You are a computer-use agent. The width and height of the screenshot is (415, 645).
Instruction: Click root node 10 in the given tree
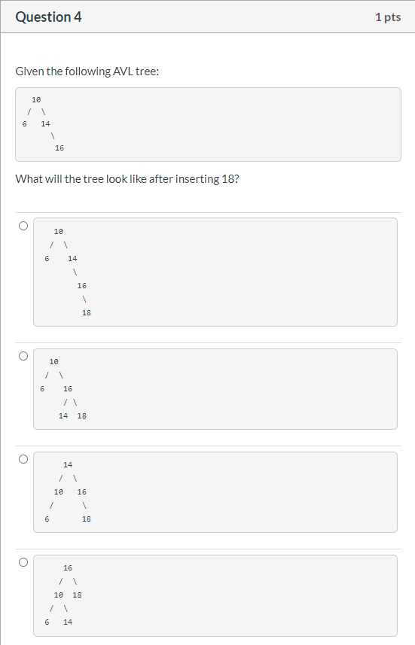[x=36, y=100]
